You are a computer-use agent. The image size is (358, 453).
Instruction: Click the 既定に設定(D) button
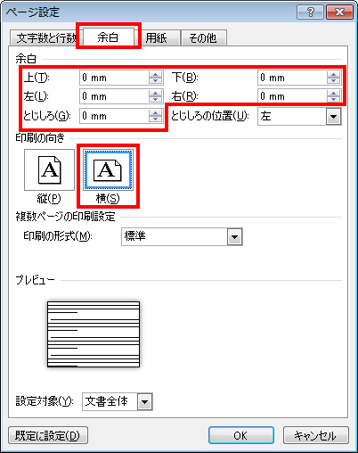click(48, 435)
